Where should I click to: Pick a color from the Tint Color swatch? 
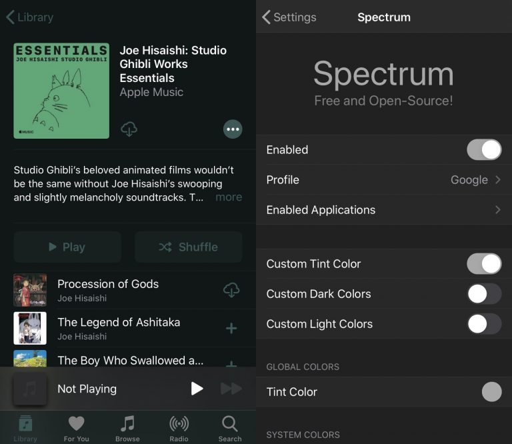(x=492, y=392)
